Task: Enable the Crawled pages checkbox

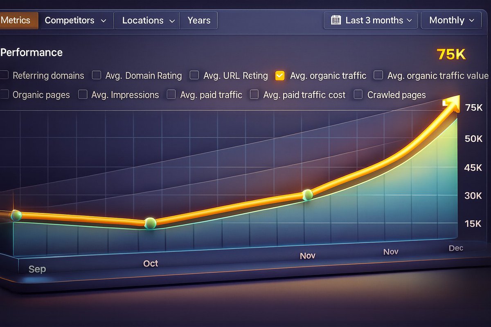Action: click(358, 94)
